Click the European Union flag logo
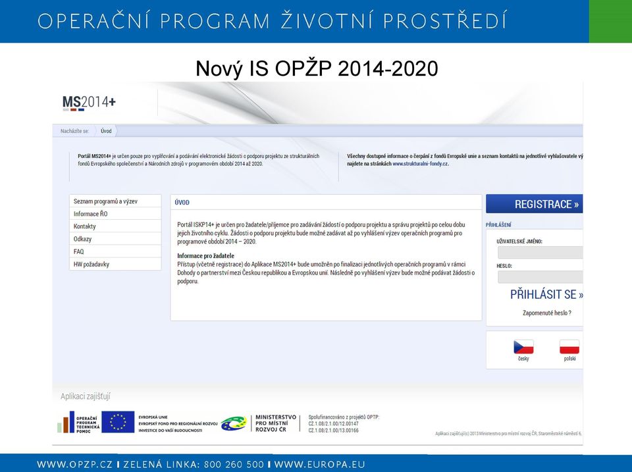Viewport: 632px width, 472px height. tap(118, 422)
